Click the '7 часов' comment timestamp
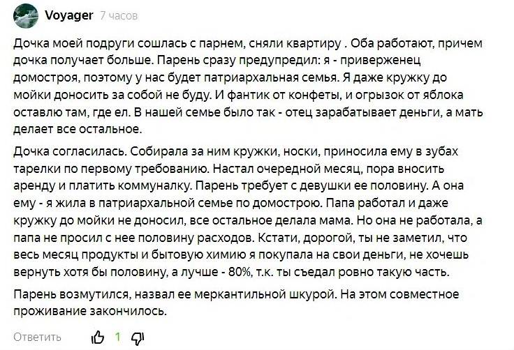 coord(119,15)
